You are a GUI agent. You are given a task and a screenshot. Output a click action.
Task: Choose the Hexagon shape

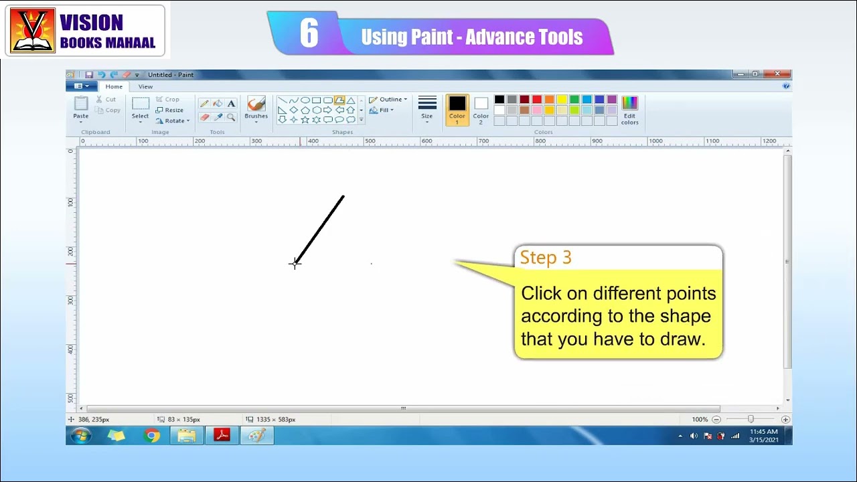[317, 110]
